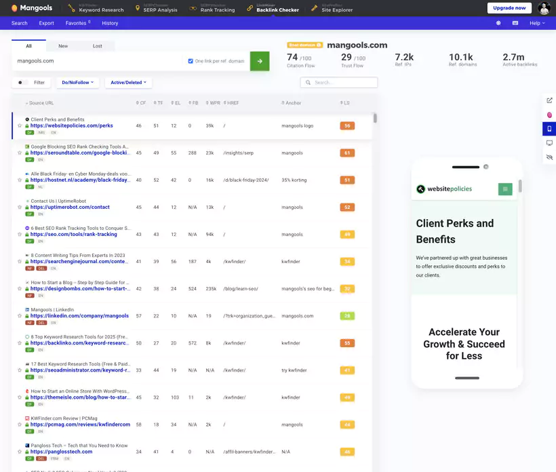Image resolution: width=556 pixels, height=472 pixels.
Task: Open the settings gear in the navbar
Action: pyautogui.click(x=498, y=22)
